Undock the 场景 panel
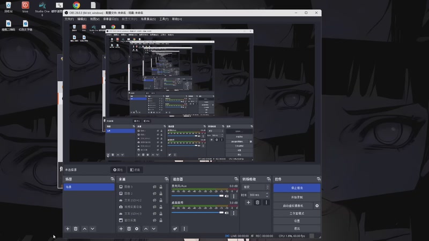This screenshot has height=241, width=429. [113, 179]
